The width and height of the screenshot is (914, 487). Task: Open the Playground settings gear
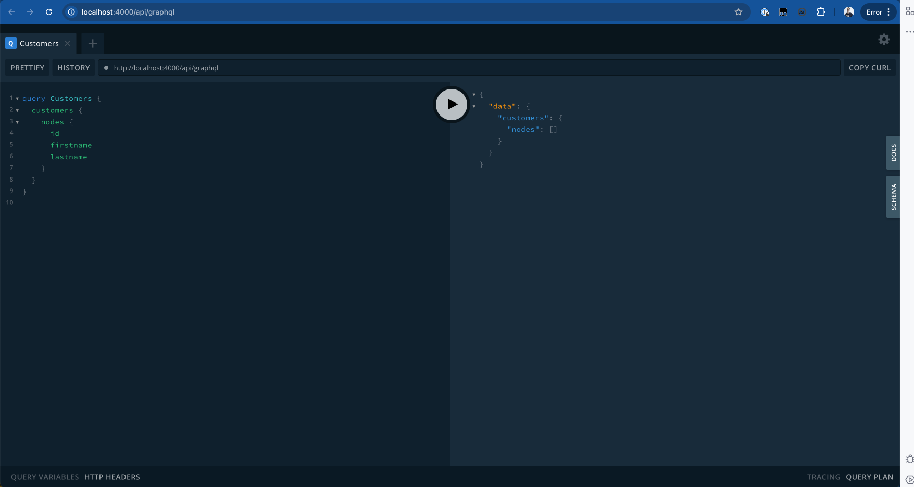point(884,39)
